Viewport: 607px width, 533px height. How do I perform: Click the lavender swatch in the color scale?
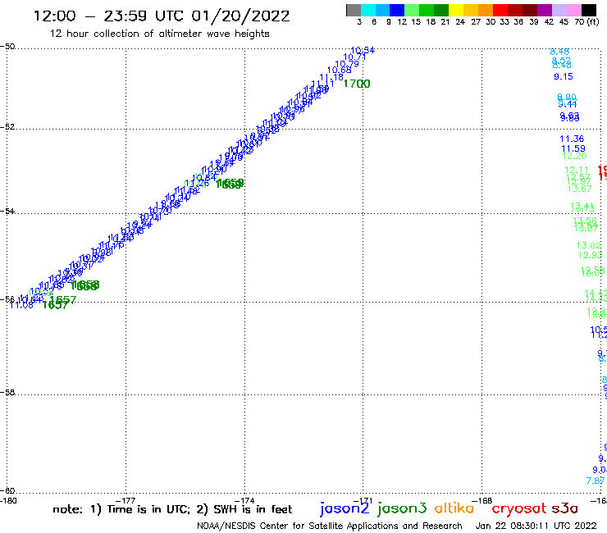[x=559, y=10]
